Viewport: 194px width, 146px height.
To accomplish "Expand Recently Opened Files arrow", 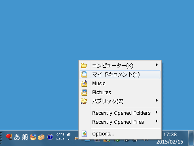I will click(157, 121).
